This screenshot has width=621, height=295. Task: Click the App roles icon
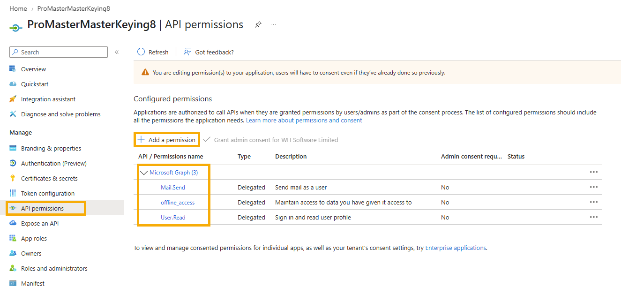[13, 238]
